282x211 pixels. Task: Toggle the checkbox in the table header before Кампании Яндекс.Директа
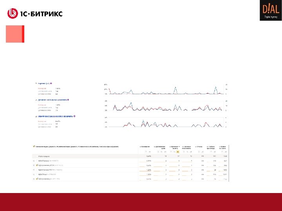pos(34,147)
